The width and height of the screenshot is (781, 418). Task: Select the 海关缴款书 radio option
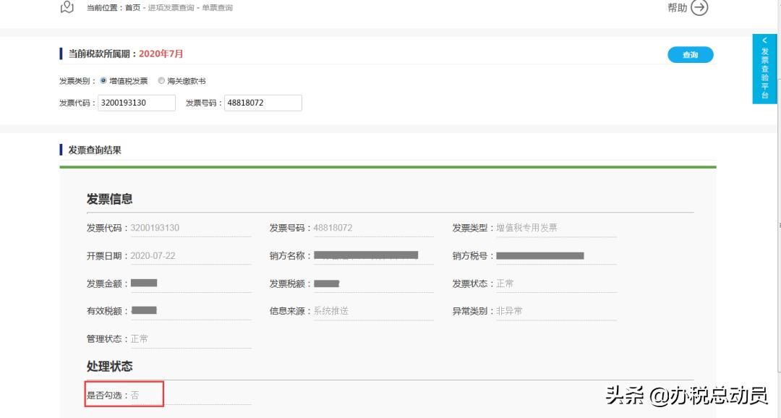point(161,80)
